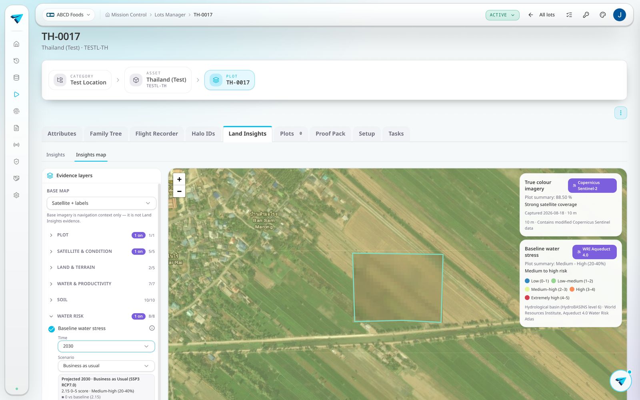Image resolution: width=640 pixels, height=400 pixels.
Task: Zoom out on the map
Action: (x=179, y=191)
